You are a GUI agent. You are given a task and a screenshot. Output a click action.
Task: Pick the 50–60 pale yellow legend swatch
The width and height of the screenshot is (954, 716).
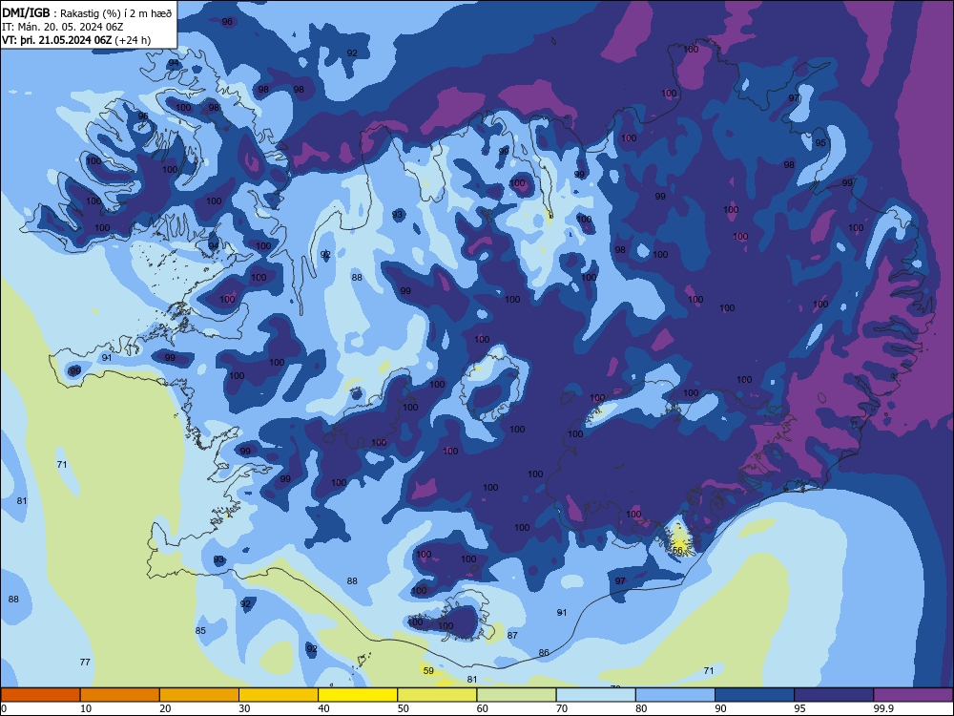click(438, 695)
